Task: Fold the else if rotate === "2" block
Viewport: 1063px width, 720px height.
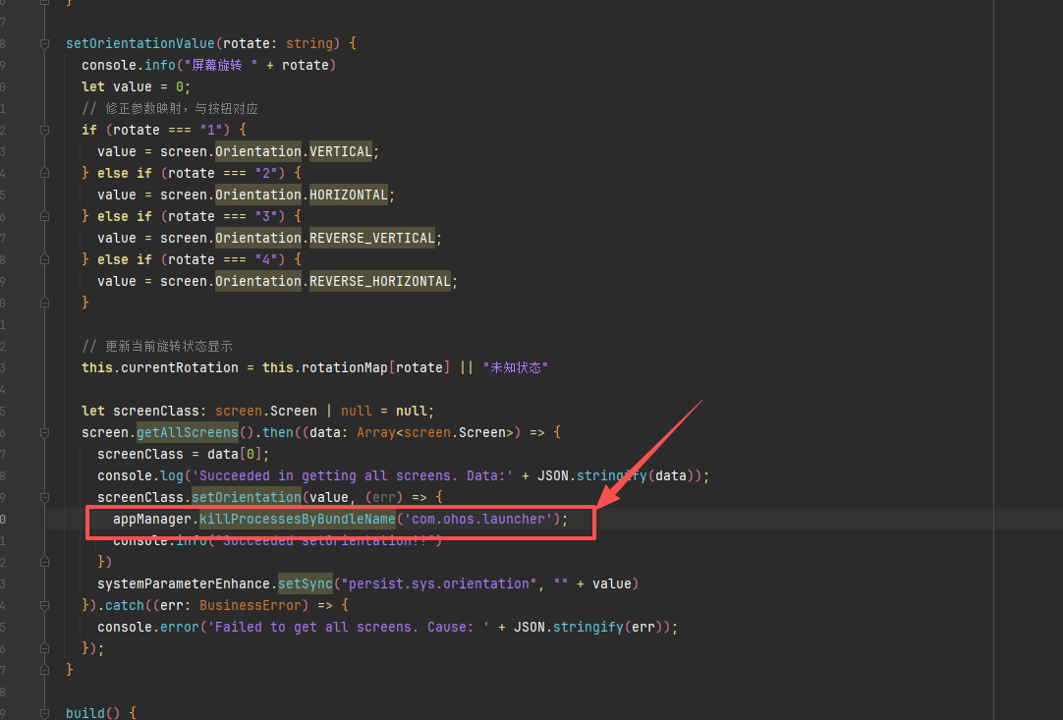Action: [x=45, y=174]
